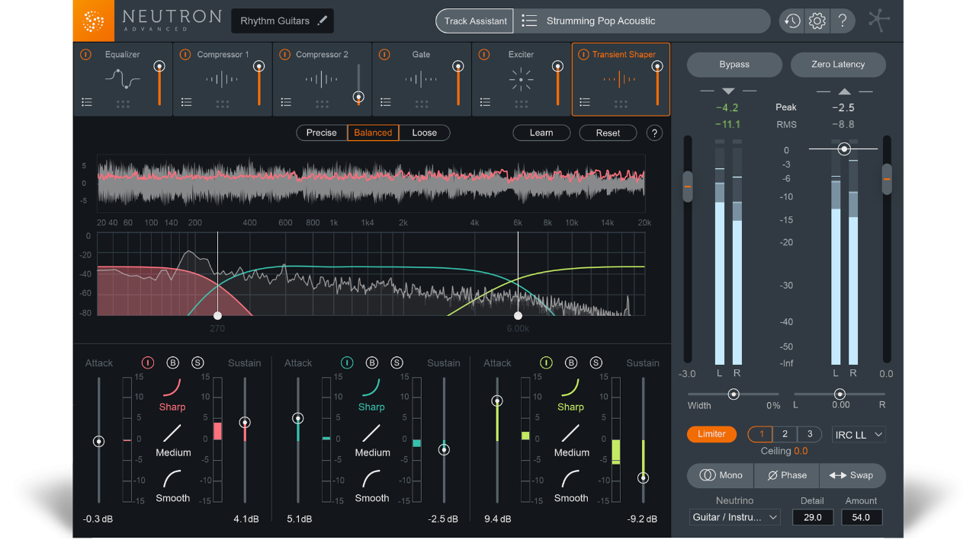
Task: Open the Transient Shaper preset menu icon
Action: pos(585,101)
